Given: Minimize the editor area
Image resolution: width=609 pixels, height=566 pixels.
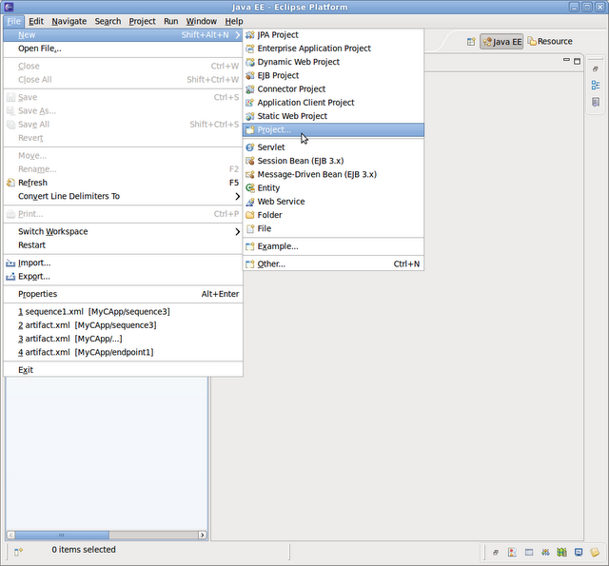Looking at the screenshot, I should [x=566, y=60].
